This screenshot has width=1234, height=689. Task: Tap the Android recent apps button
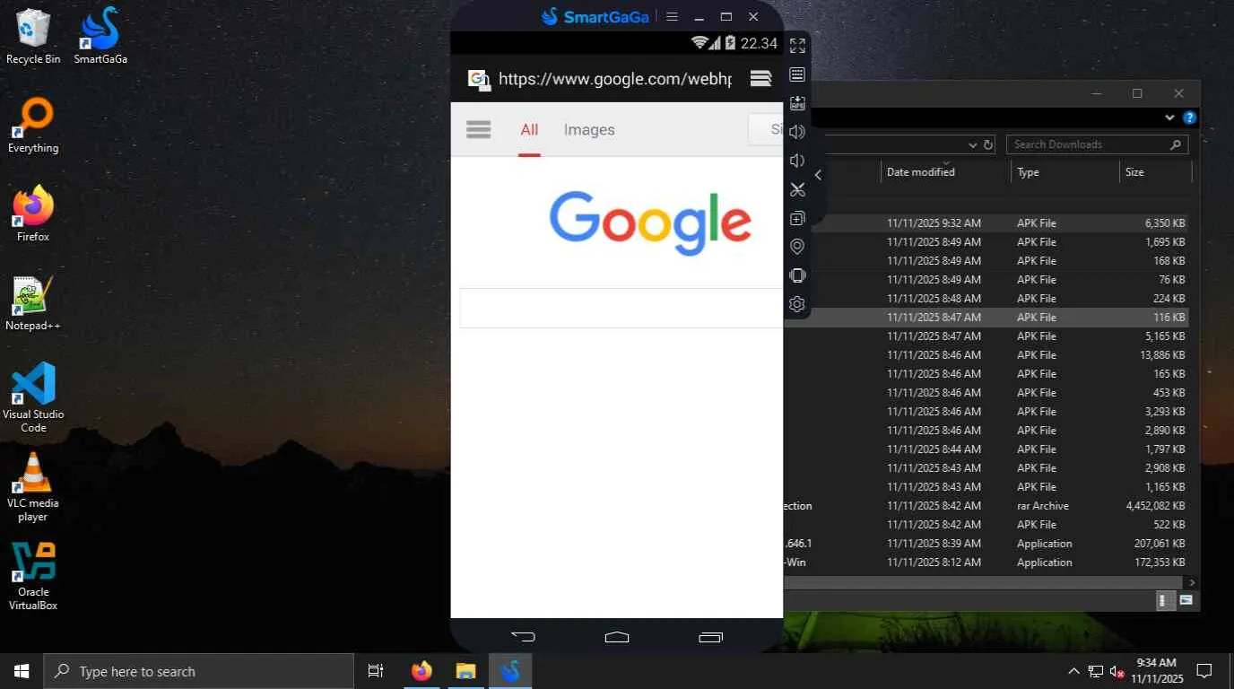point(710,637)
